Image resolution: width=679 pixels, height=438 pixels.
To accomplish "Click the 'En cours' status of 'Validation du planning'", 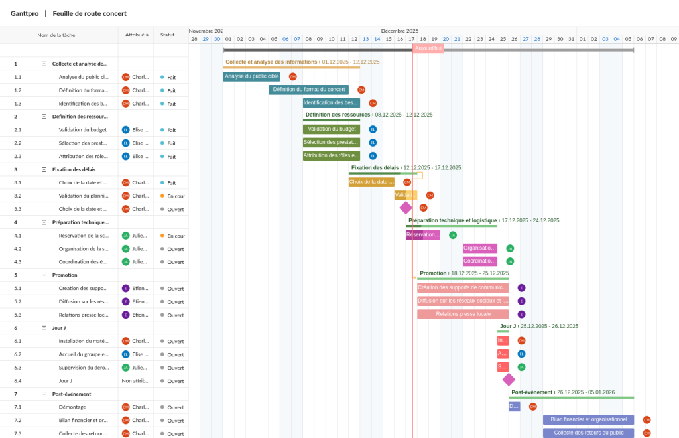I will (x=176, y=196).
